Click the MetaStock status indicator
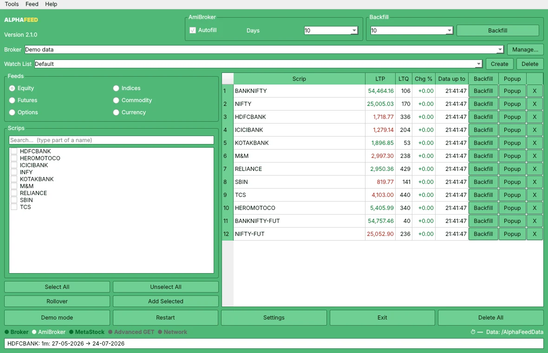This screenshot has height=353, width=548. coord(87,332)
